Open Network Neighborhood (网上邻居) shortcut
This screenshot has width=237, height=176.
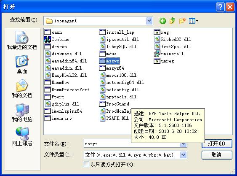22,136
